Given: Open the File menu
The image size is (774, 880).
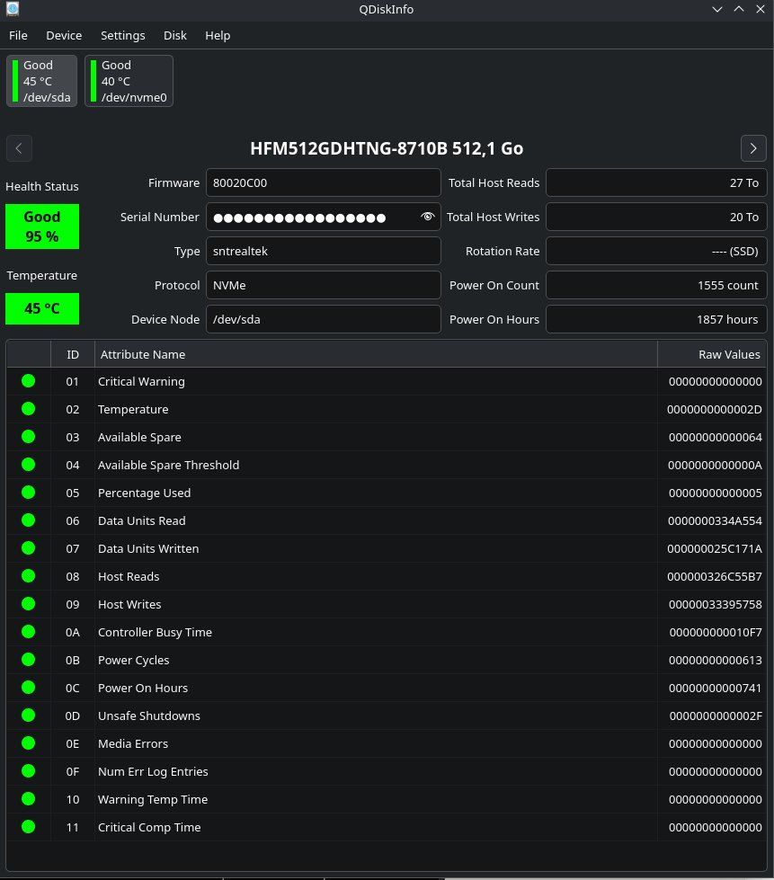Looking at the screenshot, I should (18, 35).
